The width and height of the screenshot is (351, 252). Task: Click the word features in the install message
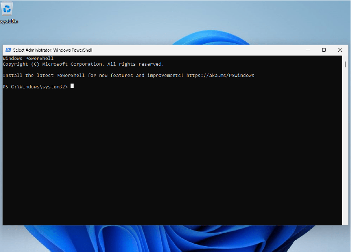[x=121, y=75]
